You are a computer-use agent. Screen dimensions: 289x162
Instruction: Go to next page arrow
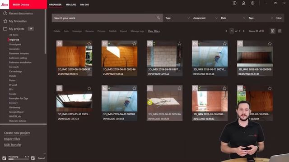[244, 31]
